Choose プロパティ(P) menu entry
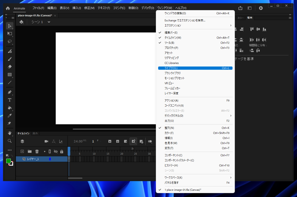297x197 pixels. (x=195, y=48)
